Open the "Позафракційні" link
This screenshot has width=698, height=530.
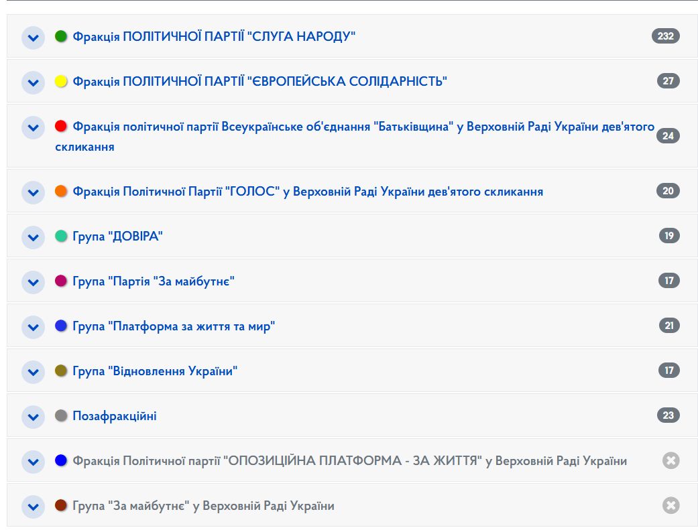[114, 416]
